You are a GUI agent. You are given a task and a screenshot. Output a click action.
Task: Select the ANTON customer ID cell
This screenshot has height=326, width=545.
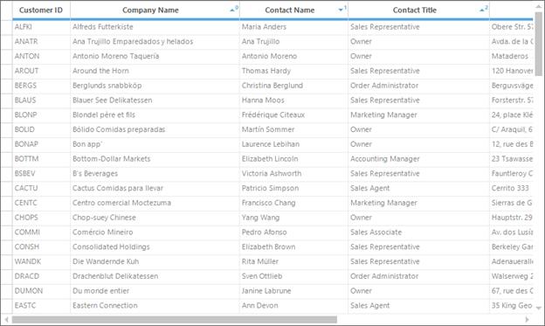click(x=41, y=56)
